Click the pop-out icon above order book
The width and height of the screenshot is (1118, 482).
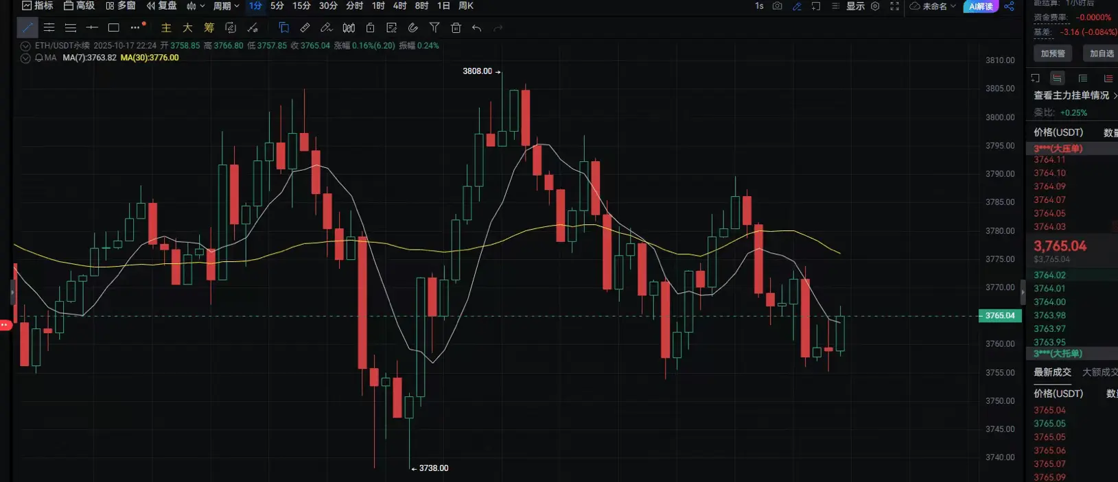(1036, 78)
